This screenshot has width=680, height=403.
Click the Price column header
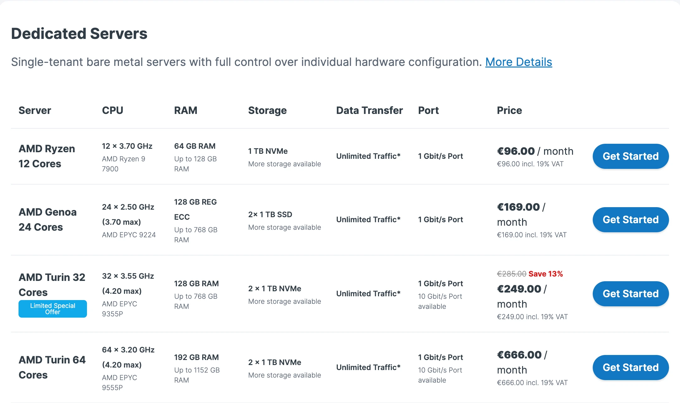click(509, 110)
